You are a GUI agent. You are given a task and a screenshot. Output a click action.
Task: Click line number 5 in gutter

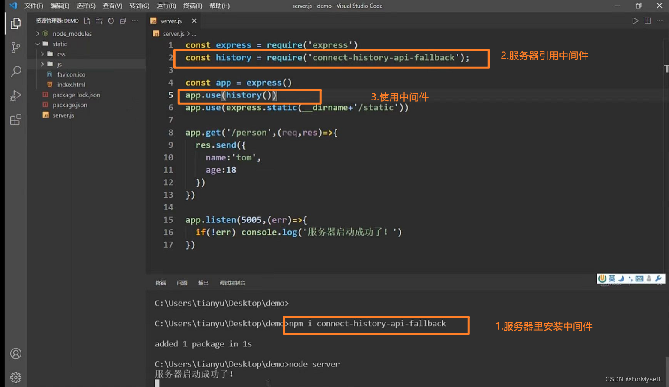[x=170, y=95]
